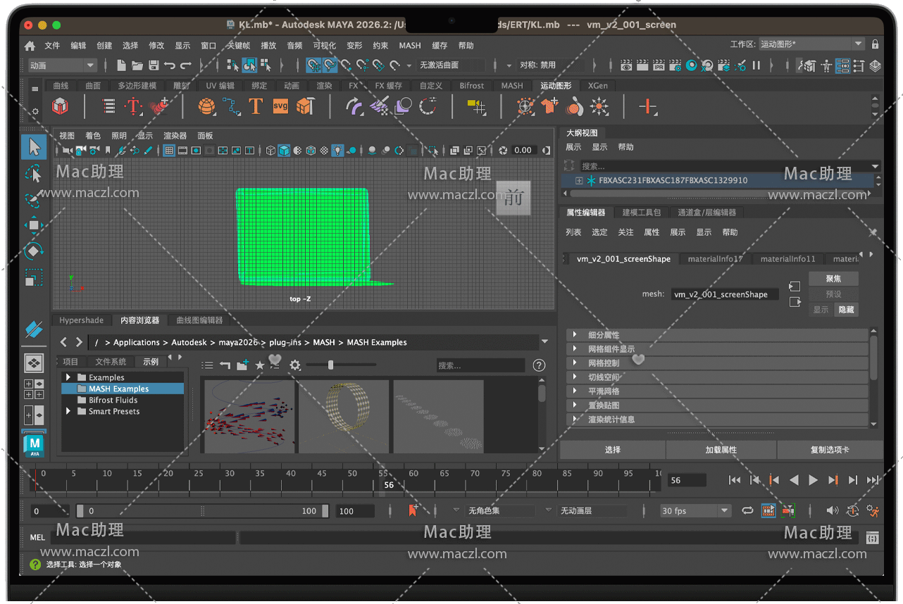Image resolution: width=903 pixels, height=604 pixels.
Task: Select the orange 3D Type tool icon
Action: 256,107
